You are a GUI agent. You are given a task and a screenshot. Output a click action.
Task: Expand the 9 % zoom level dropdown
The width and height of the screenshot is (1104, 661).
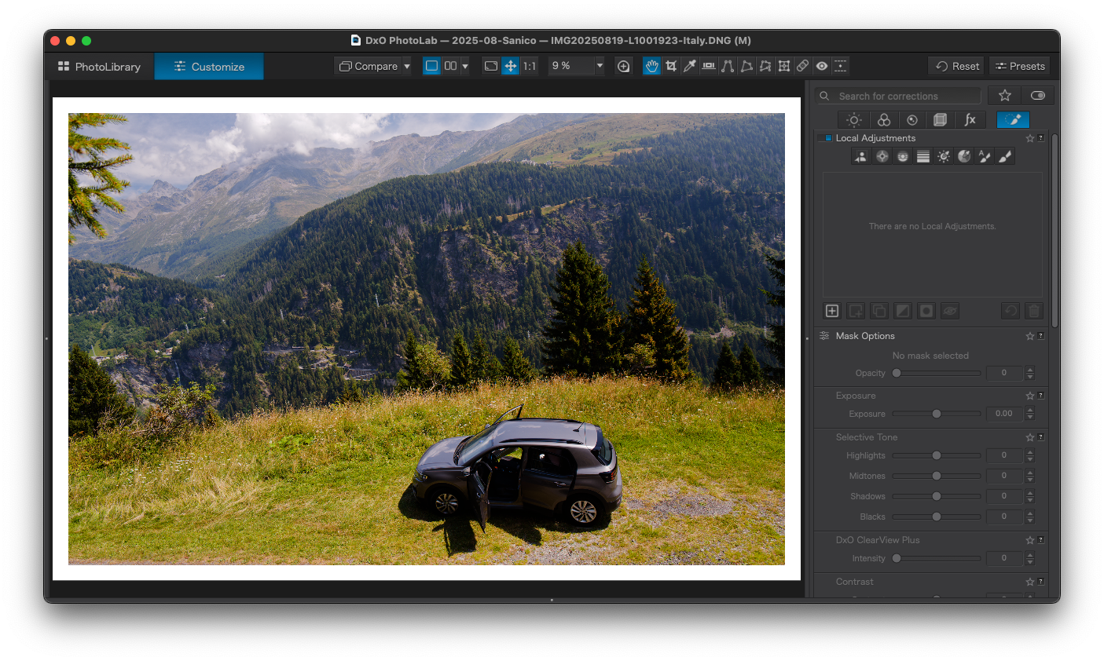tap(600, 66)
